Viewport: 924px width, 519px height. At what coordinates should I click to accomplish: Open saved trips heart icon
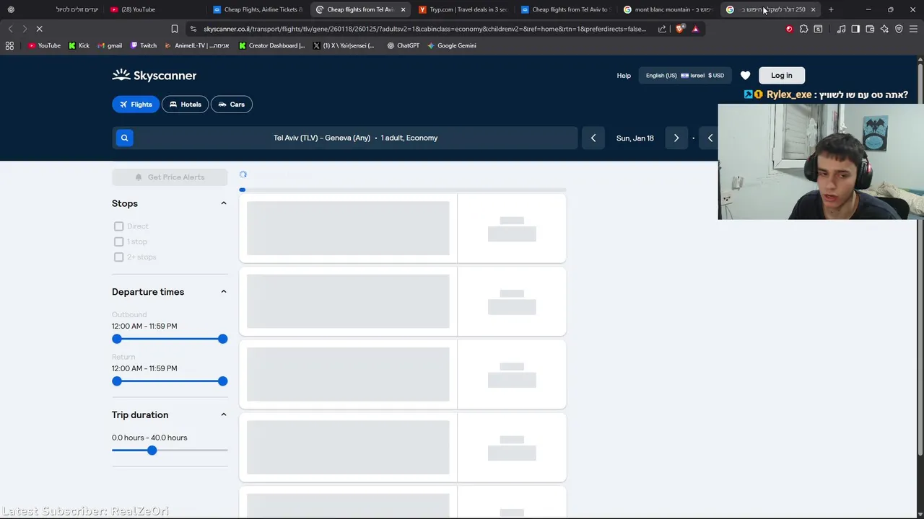[x=745, y=75]
